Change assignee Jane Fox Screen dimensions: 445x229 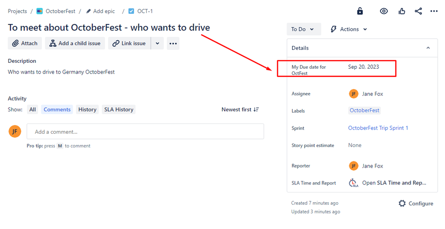coord(372,94)
